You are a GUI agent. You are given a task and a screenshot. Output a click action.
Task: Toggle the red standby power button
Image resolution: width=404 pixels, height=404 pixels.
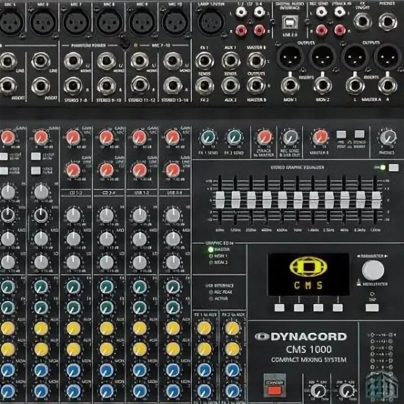274,389
